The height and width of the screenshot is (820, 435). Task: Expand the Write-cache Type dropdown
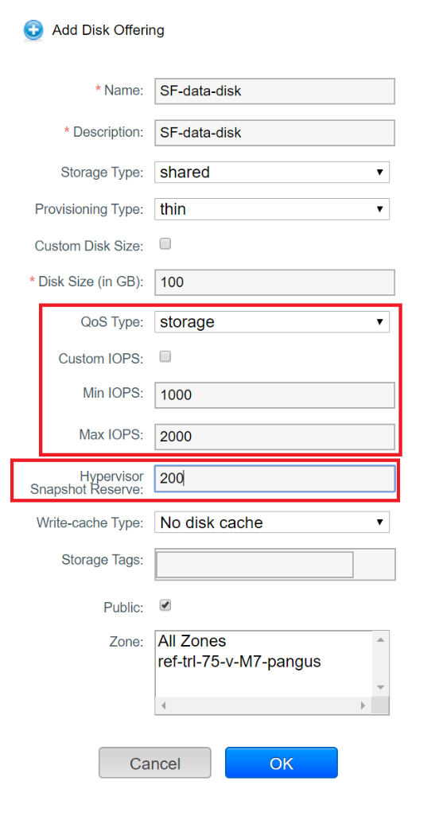click(x=272, y=522)
